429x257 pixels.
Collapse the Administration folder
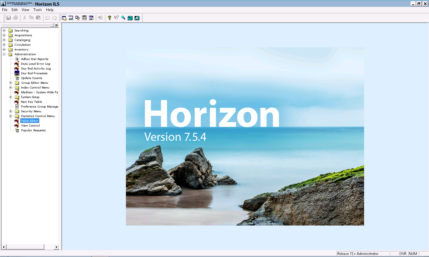click(4, 54)
